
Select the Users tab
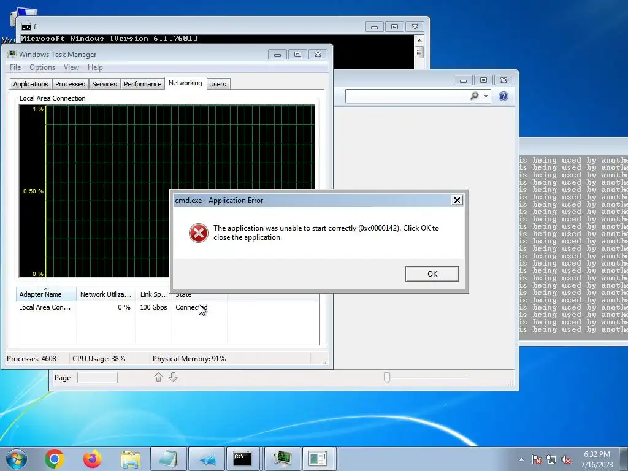[x=218, y=84]
